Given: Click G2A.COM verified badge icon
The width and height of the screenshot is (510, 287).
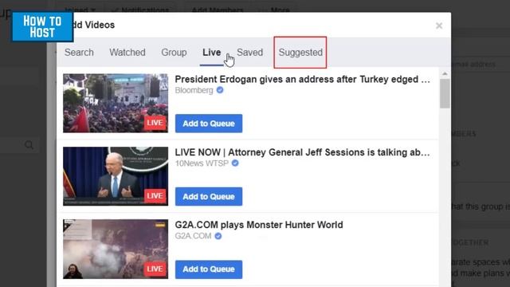Looking at the screenshot, I should coord(218,236).
